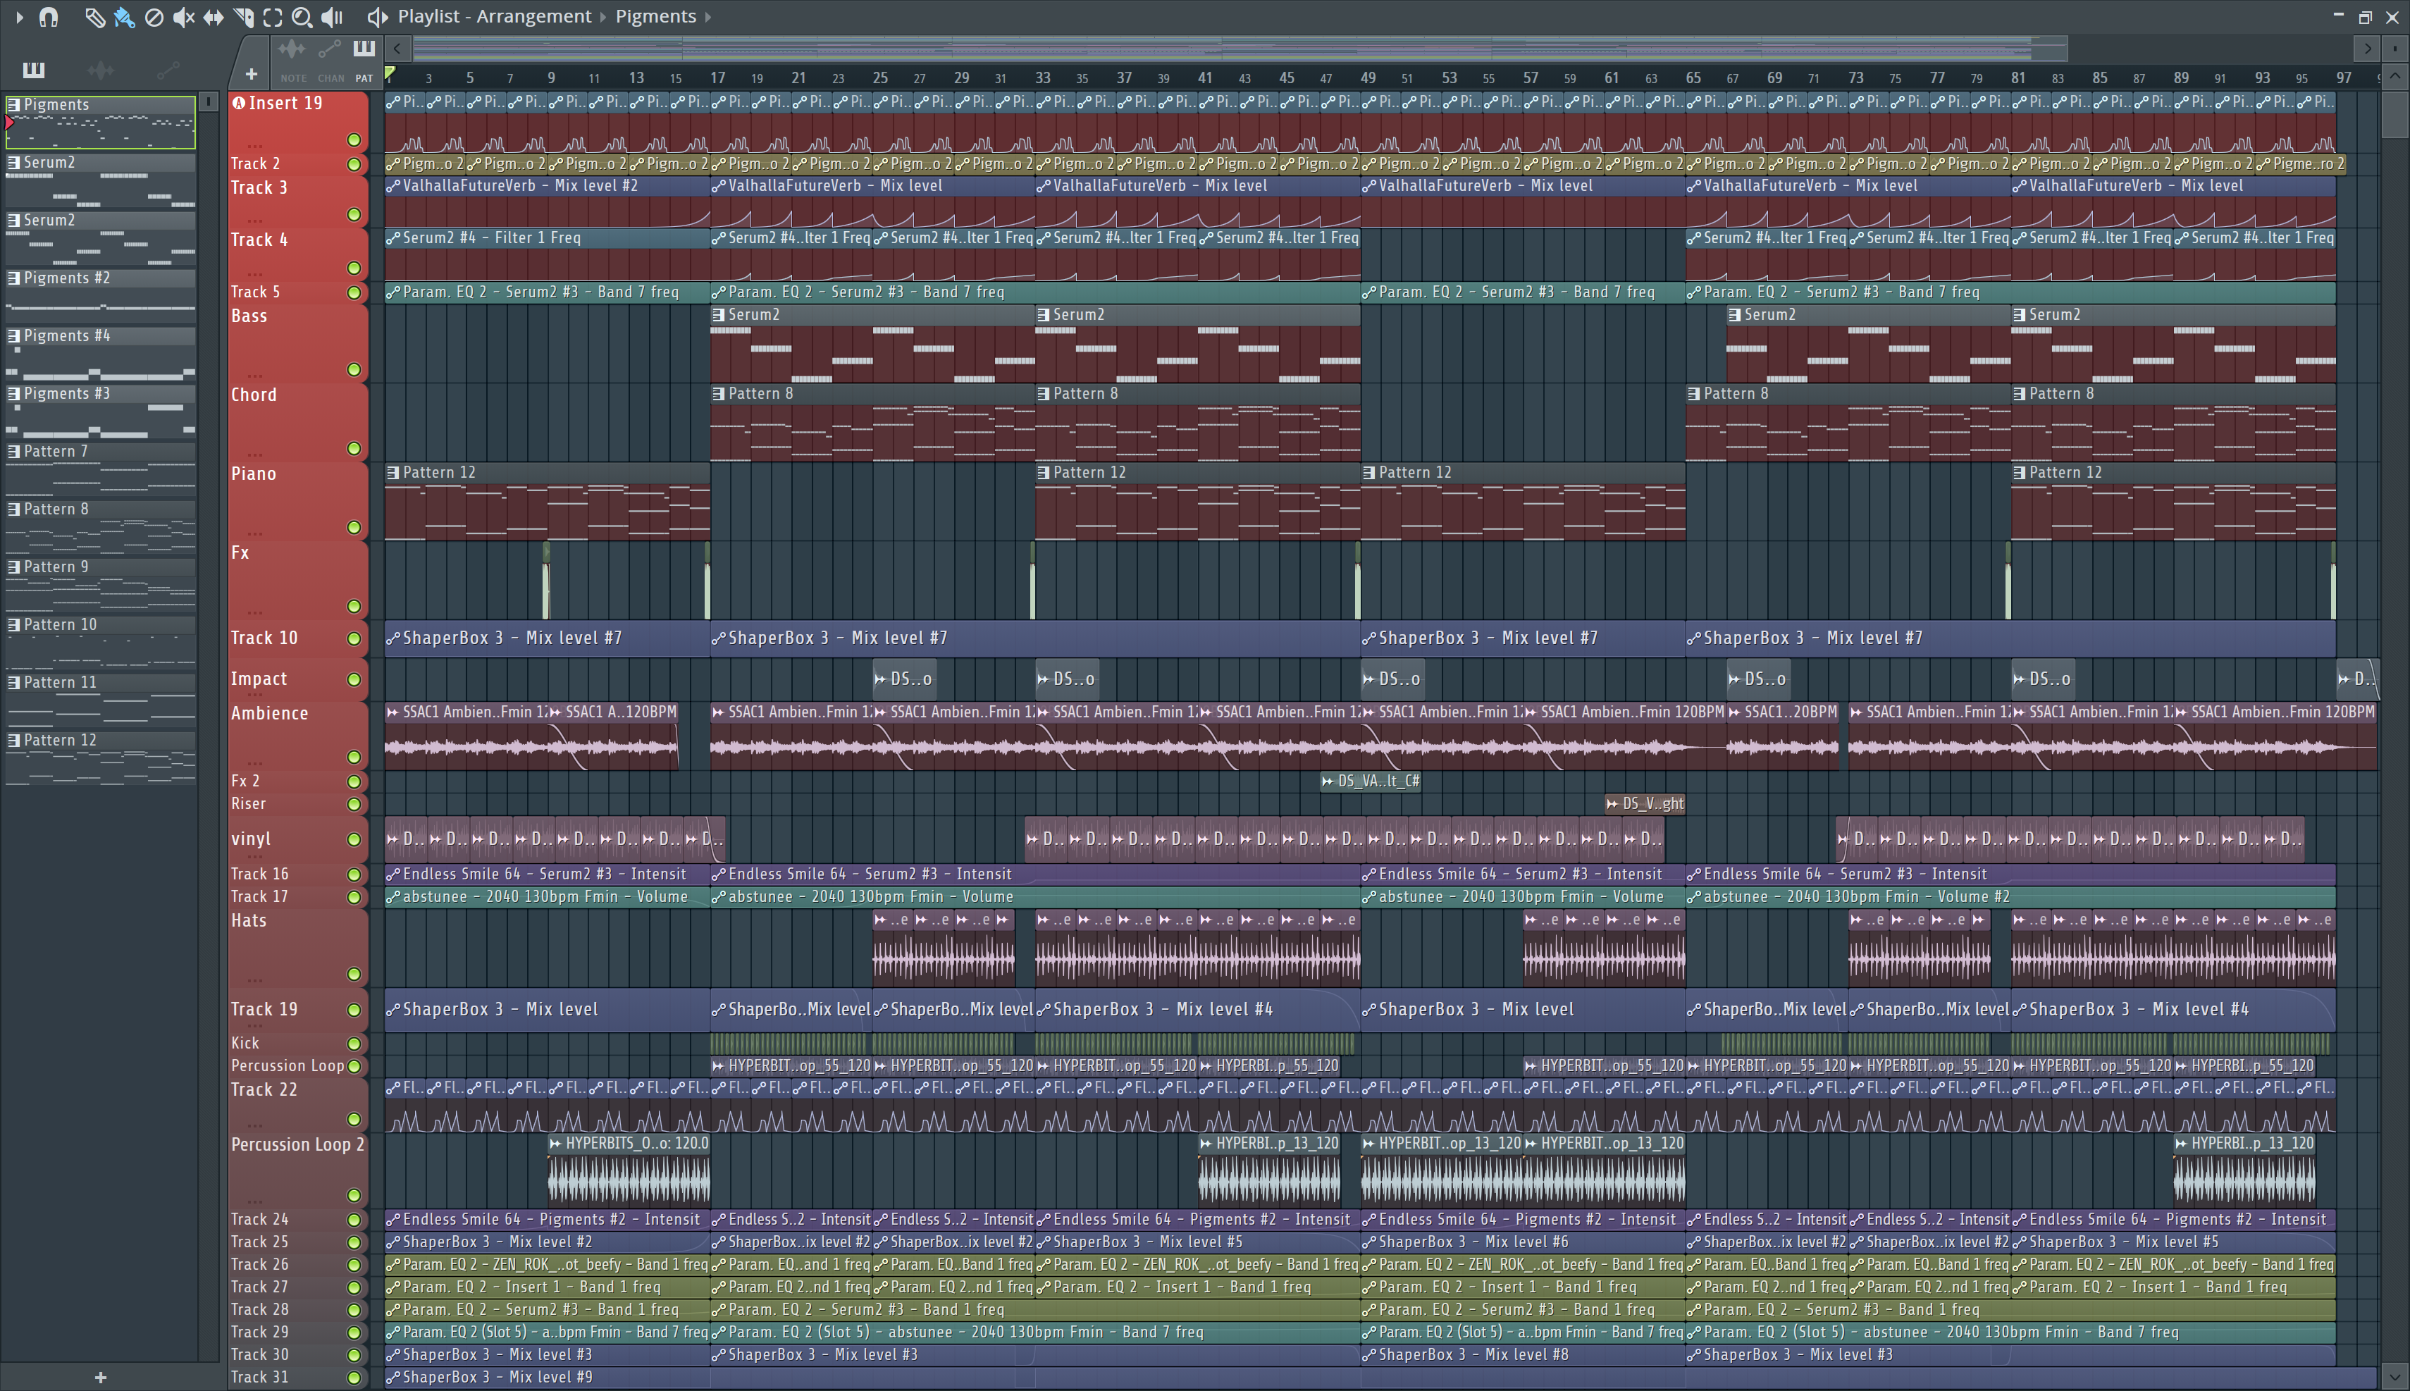Select the Delete tool

click(154, 17)
